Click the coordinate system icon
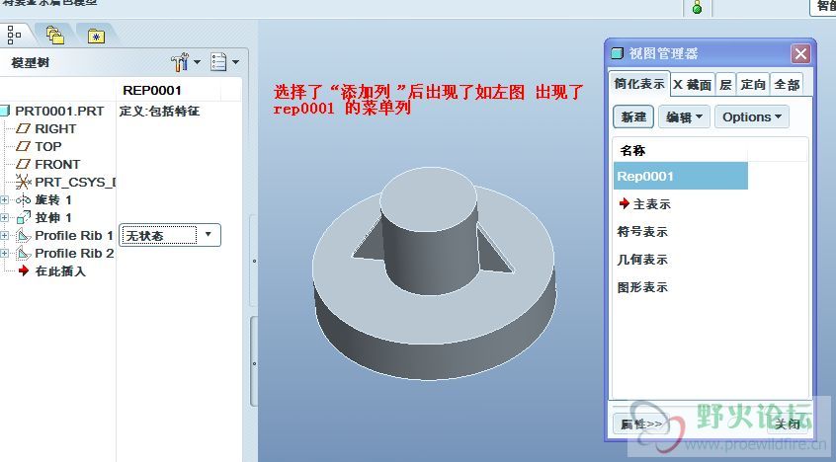 tap(23, 182)
